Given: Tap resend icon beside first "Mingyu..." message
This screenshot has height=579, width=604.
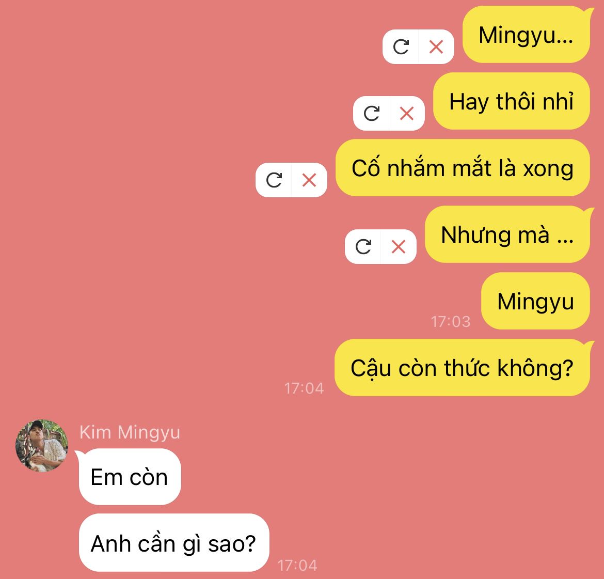Looking at the screenshot, I should pos(401,47).
